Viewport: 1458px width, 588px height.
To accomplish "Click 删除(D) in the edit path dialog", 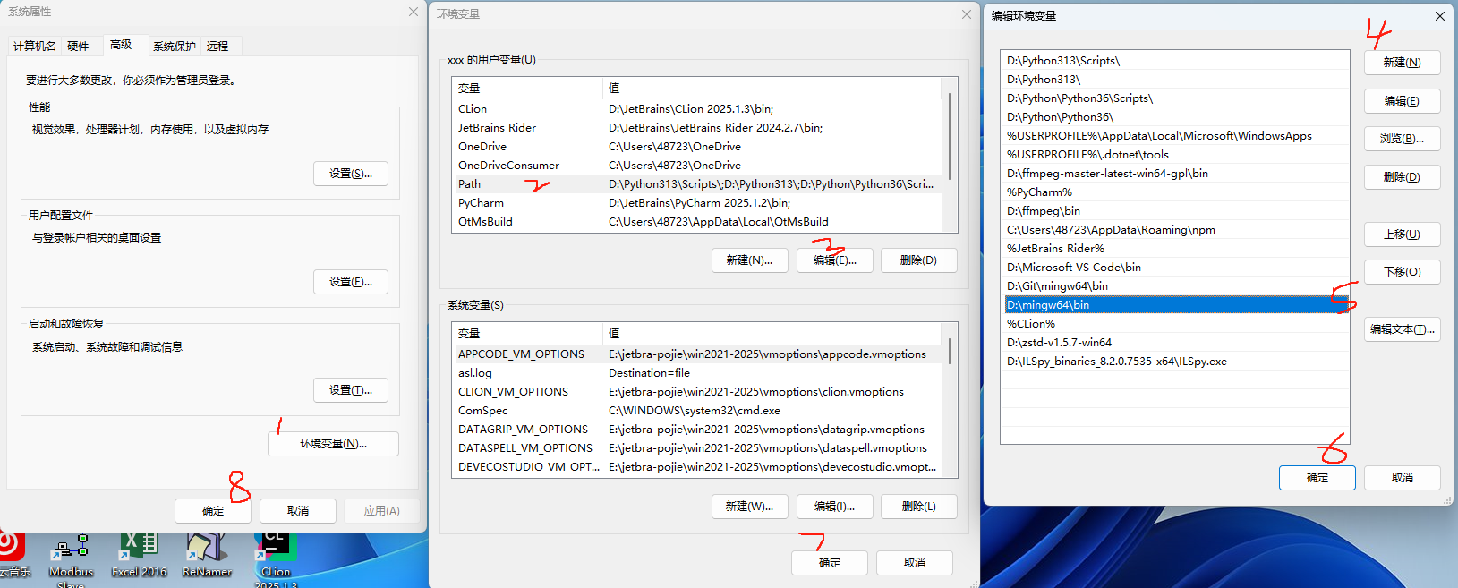I will pos(1403,177).
